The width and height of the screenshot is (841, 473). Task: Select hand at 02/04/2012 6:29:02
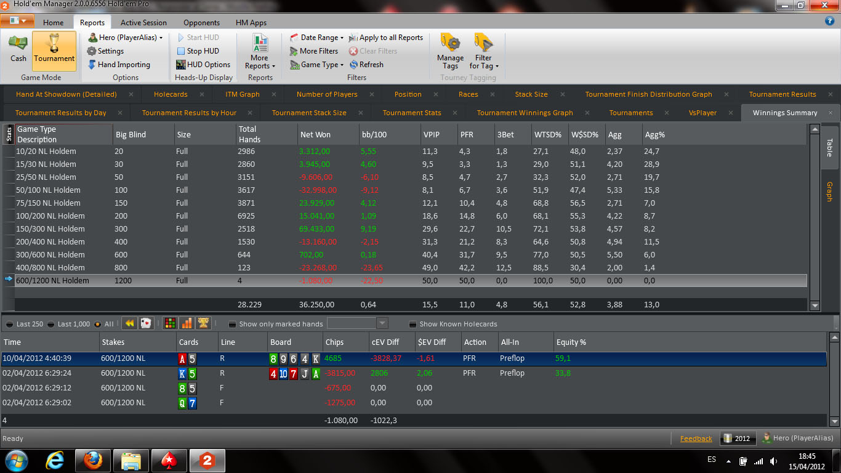tap(414, 403)
